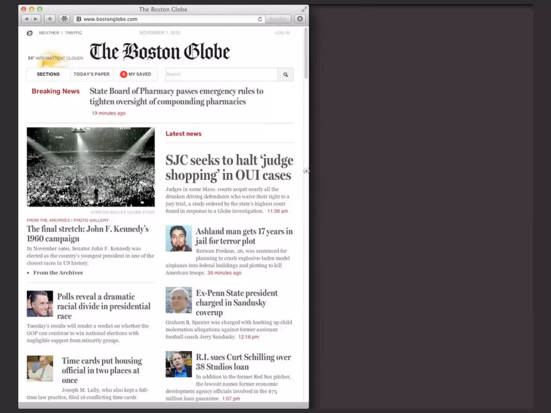Click the LOG IN link
Image resolution: width=551 pixels, height=413 pixels.
[282, 33]
